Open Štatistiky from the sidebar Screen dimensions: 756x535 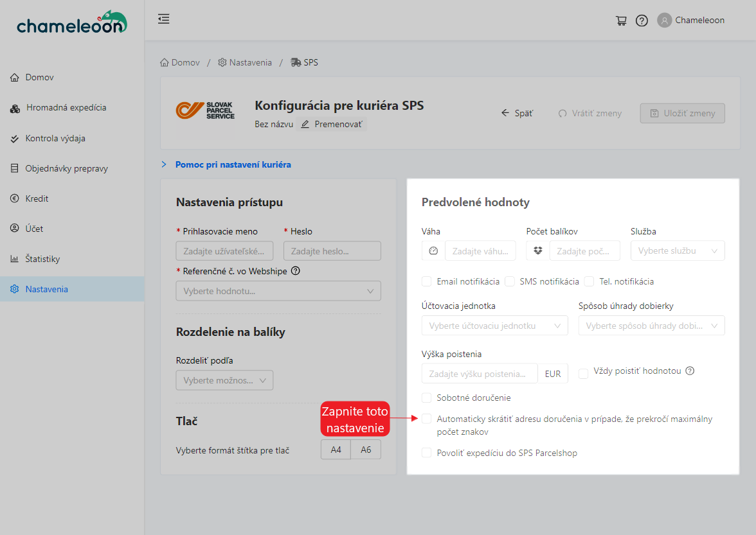coord(42,259)
